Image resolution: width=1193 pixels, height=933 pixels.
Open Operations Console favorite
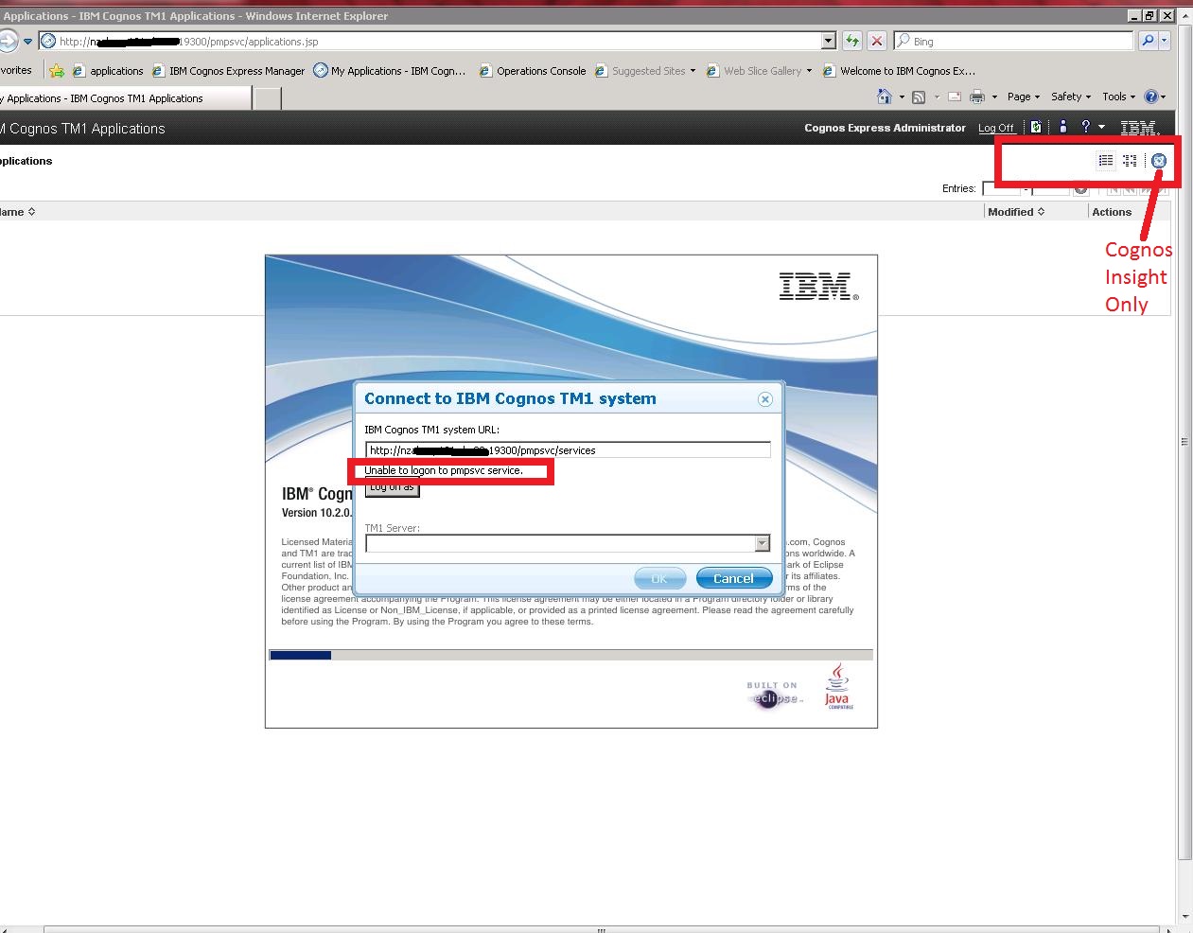click(533, 70)
